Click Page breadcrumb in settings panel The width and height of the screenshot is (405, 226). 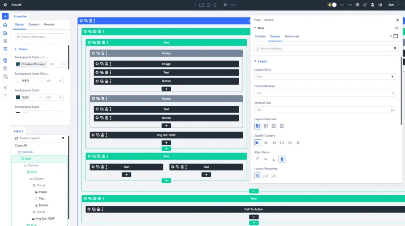coord(257,20)
